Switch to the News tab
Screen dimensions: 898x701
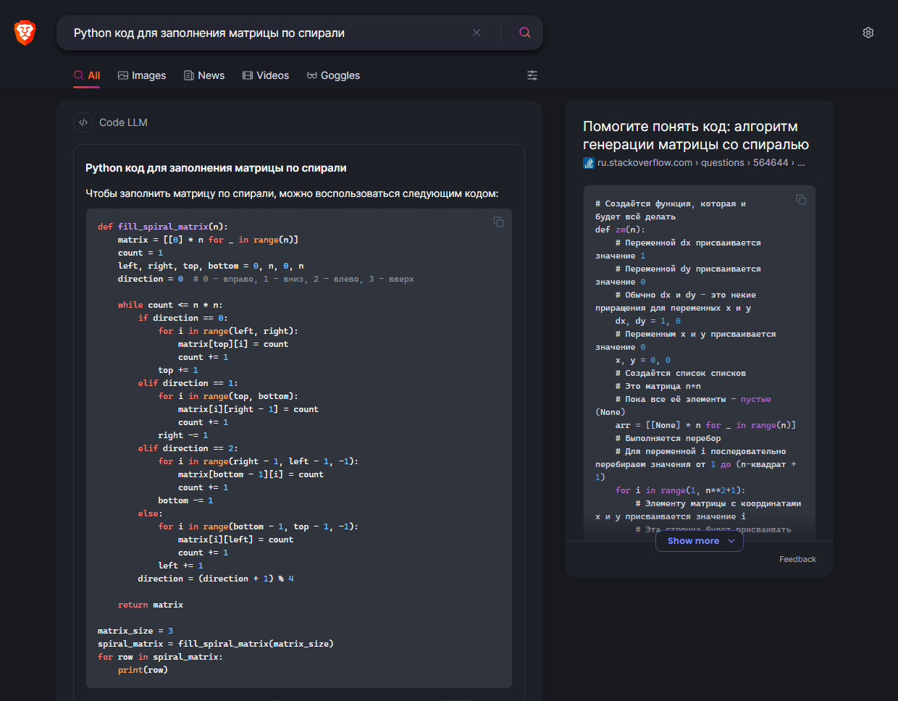(x=204, y=75)
